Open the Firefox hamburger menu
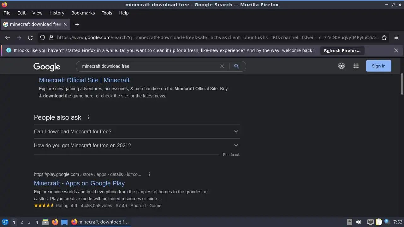This screenshot has width=404, height=227. click(x=396, y=38)
